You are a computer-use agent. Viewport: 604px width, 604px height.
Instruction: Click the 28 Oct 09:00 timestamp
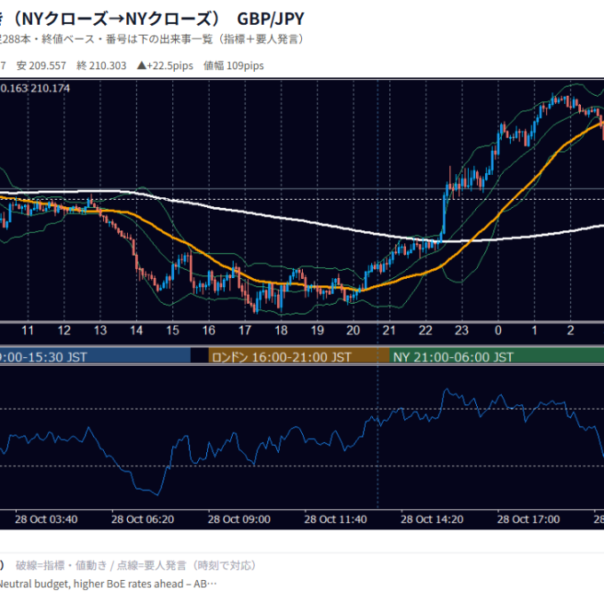point(239,520)
